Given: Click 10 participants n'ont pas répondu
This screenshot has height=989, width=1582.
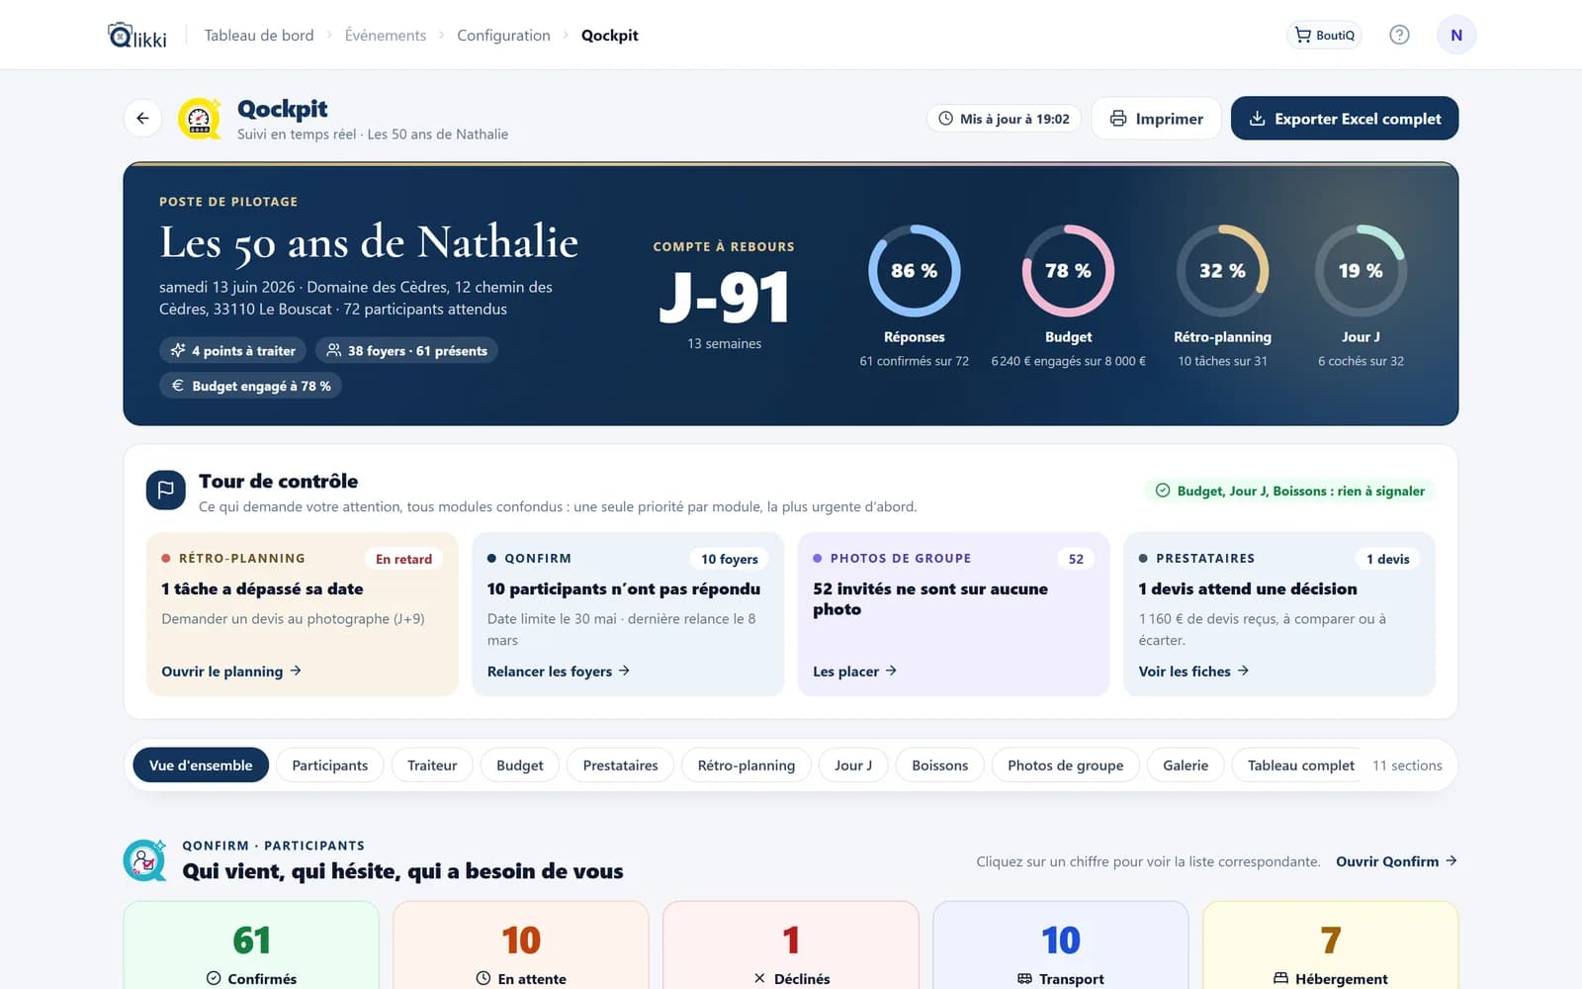Looking at the screenshot, I should click(624, 588).
